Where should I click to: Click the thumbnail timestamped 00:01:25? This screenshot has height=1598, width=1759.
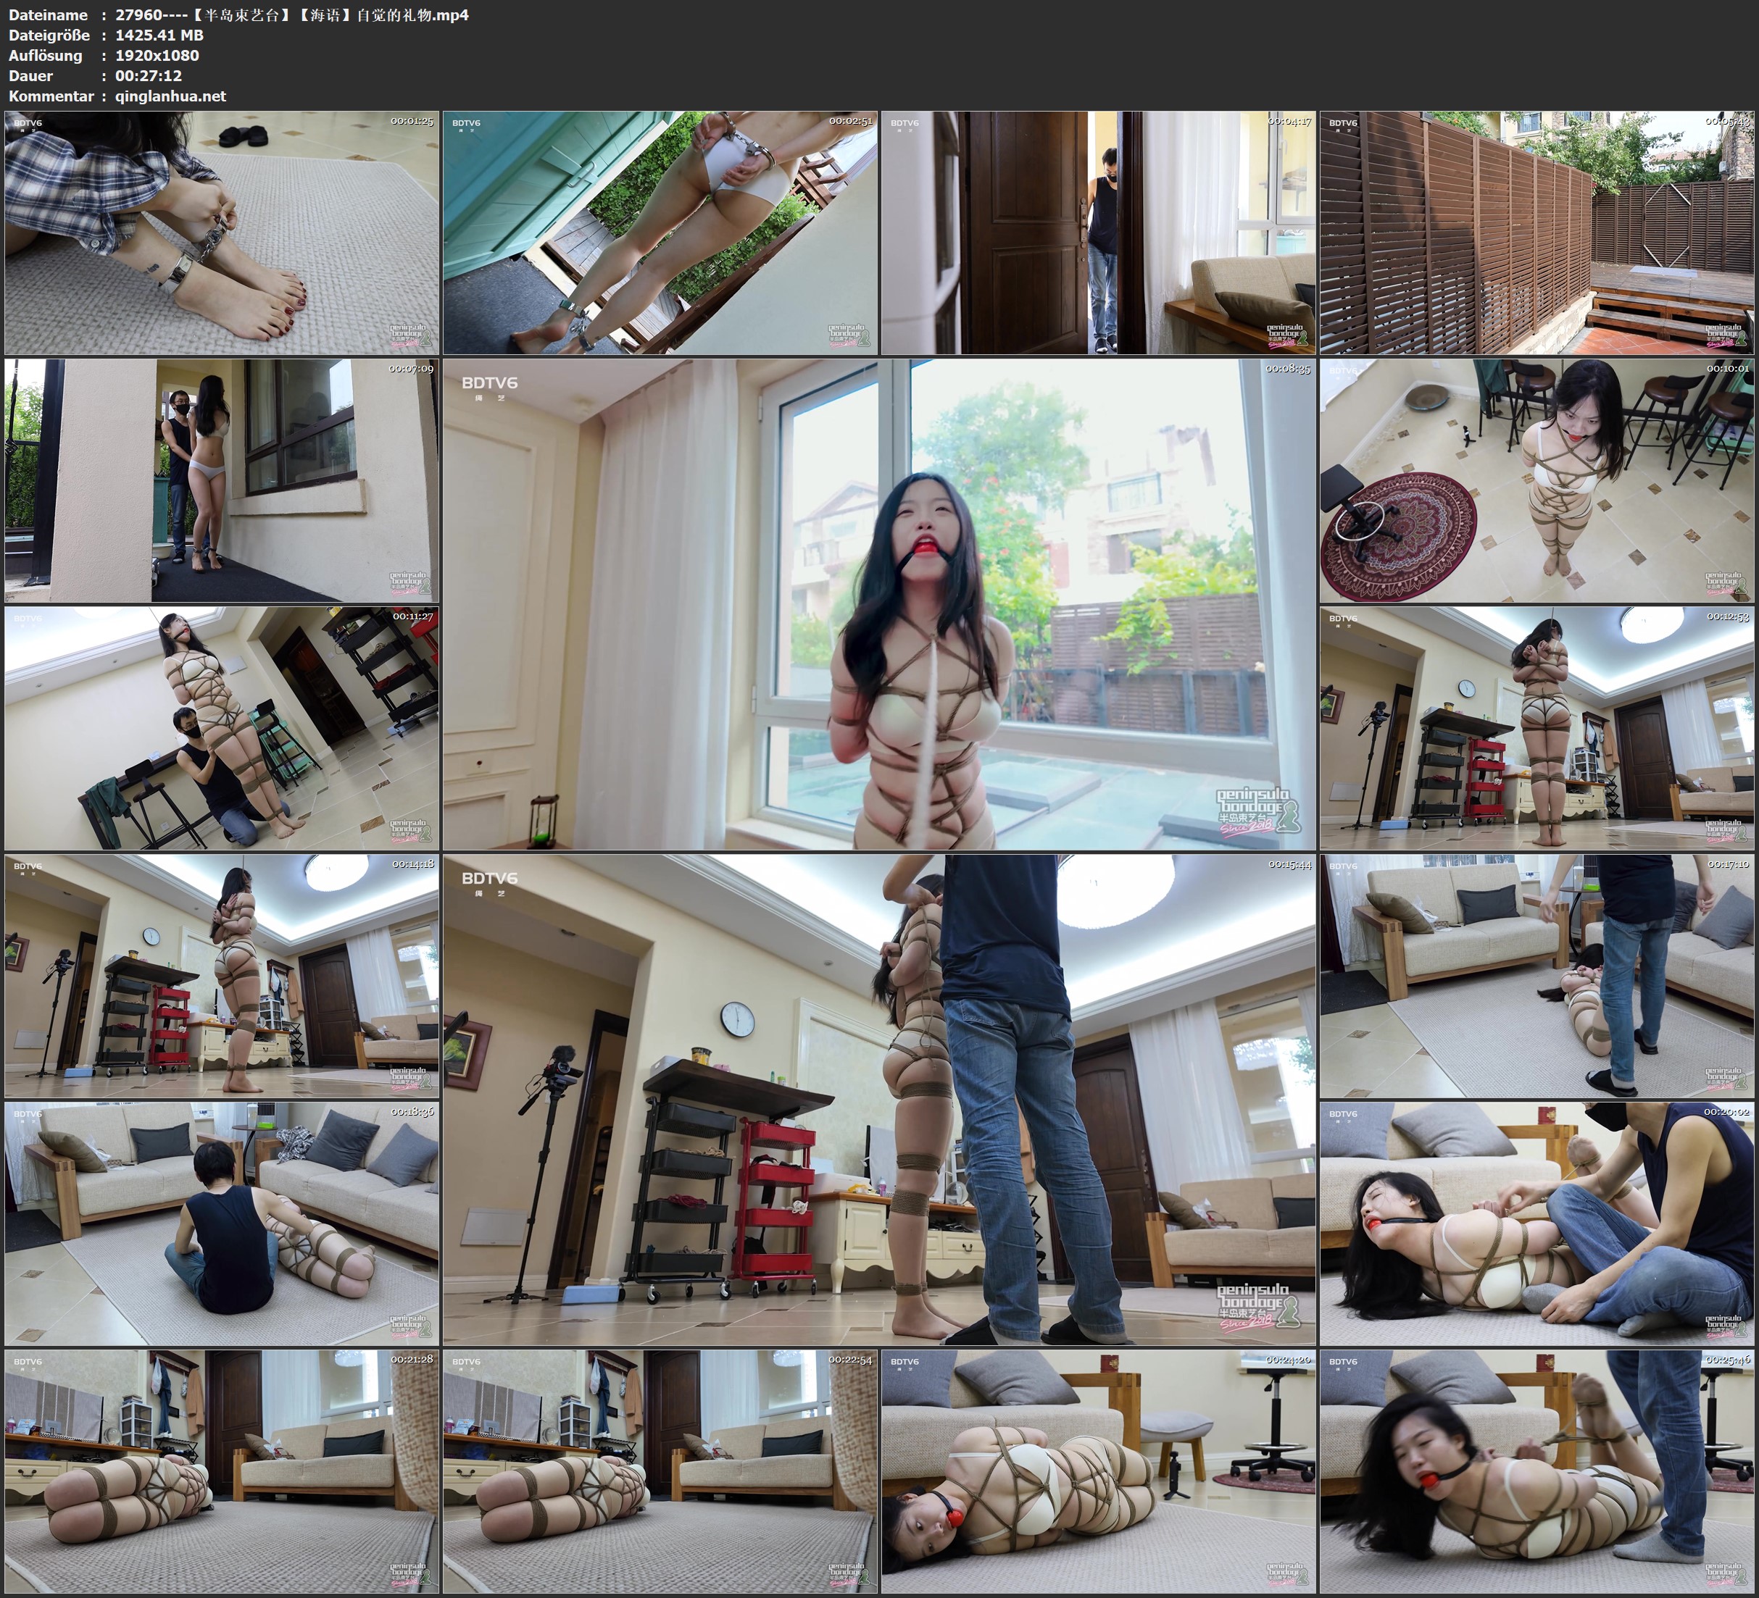point(222,232)
